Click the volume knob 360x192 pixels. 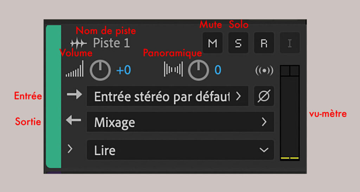(100, 70)
